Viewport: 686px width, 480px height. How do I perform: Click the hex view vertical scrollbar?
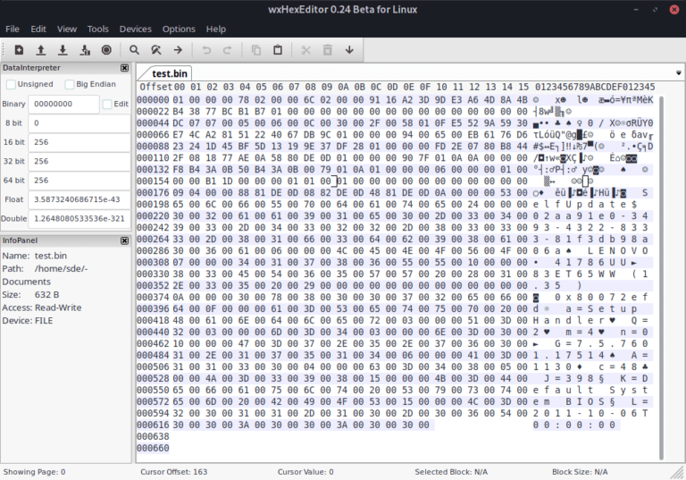pyautogui.click(x=661, y=278)
